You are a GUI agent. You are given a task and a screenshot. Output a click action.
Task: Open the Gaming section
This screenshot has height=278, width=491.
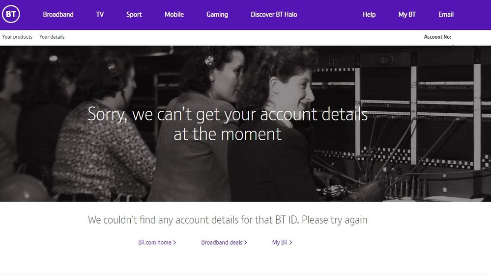click(x=217, y=15)
